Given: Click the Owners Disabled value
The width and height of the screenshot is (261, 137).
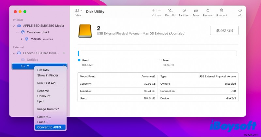Looking at the screenshot, I should point(230,84).
